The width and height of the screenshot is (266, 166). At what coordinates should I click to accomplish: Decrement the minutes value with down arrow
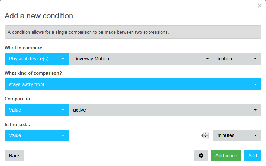[206, 137]
